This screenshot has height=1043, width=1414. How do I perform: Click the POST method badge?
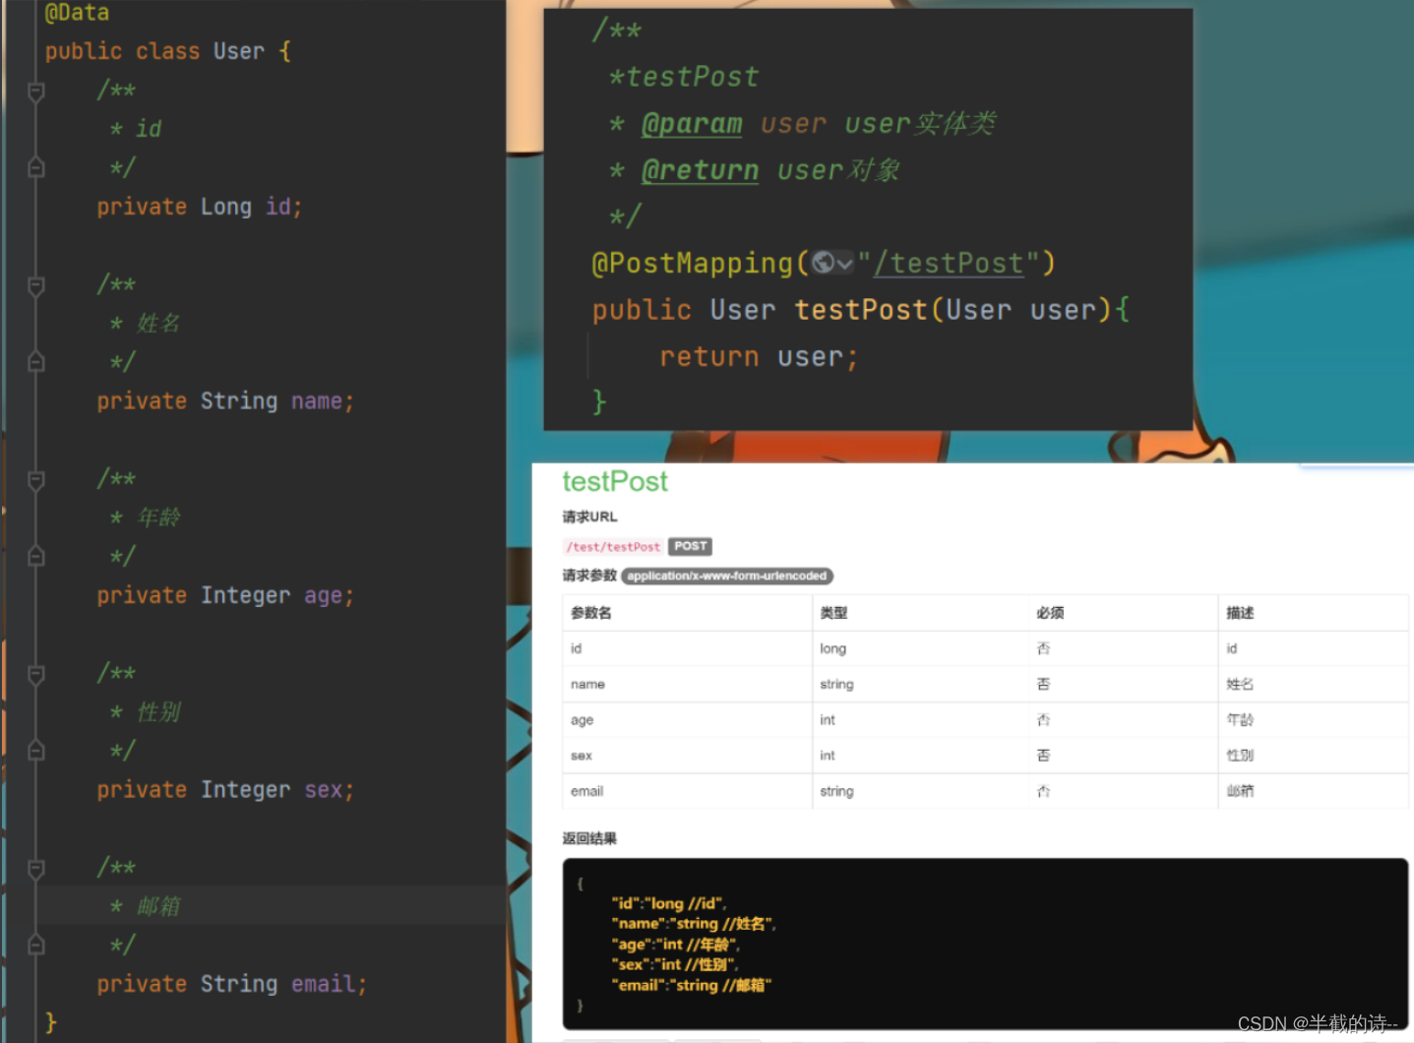coord(689,546)
